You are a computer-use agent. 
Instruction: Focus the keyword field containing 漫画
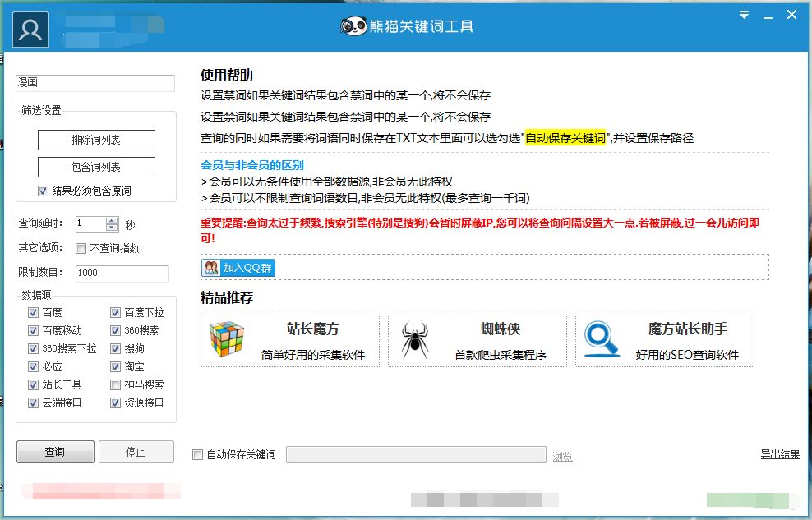[95, 83]
